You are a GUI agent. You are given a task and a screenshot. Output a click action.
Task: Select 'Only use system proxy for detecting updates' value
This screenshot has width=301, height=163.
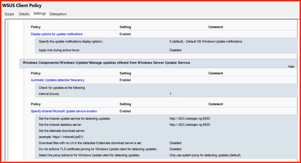205,155
